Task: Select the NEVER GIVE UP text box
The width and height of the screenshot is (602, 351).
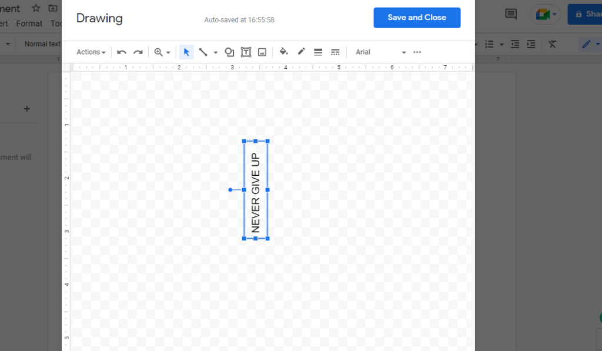Action: click(x=255, y=189)
